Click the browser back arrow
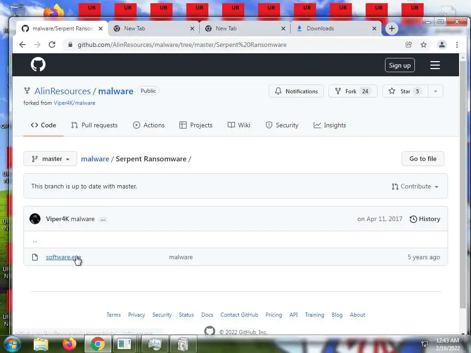471x353 pixels. (23, 45)
